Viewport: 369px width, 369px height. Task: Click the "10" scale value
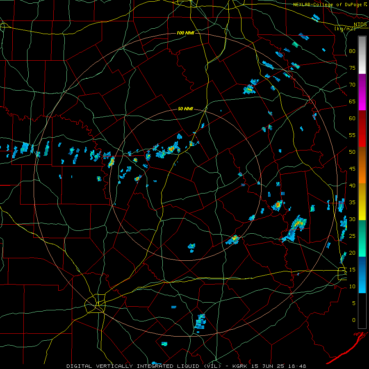point(352,287)
